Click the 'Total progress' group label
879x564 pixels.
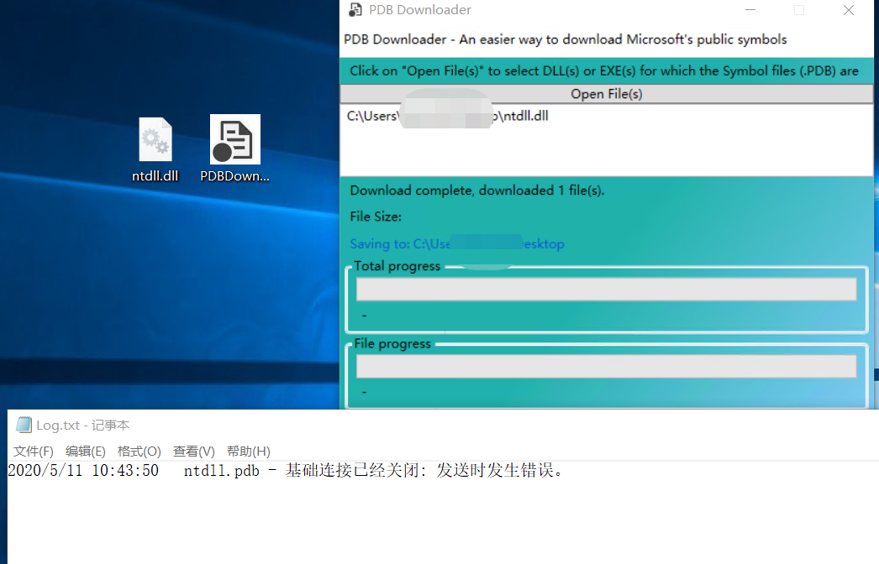[x=397, y=266]
